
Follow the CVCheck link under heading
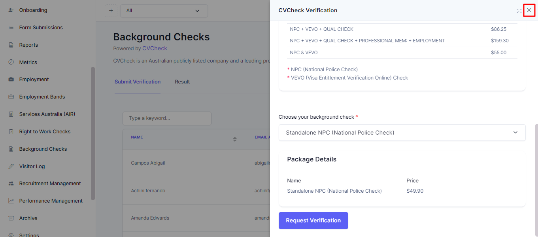pos(155,48)
